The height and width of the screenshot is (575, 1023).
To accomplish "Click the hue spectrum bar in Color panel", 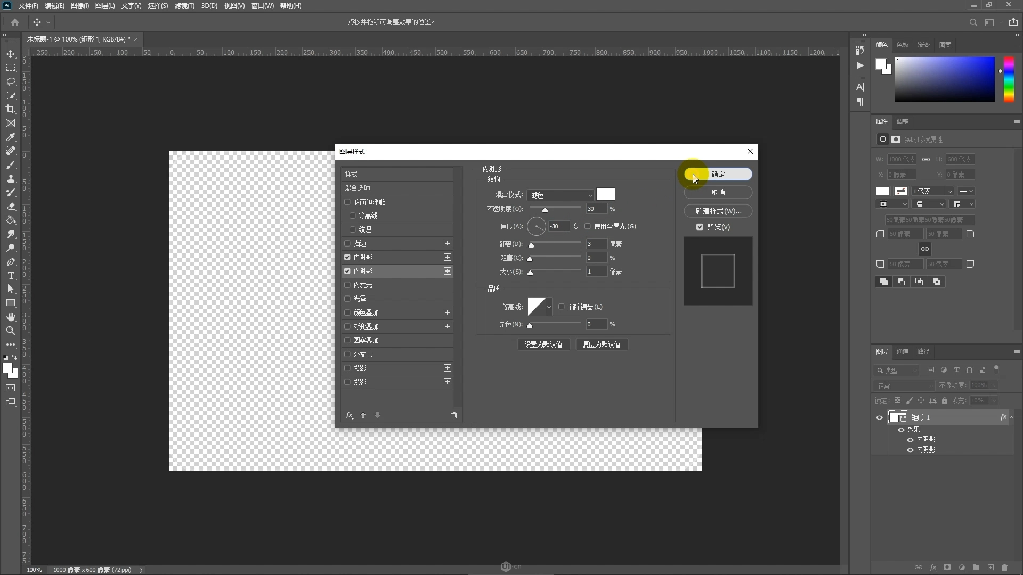I will (x=1009, y=79).
